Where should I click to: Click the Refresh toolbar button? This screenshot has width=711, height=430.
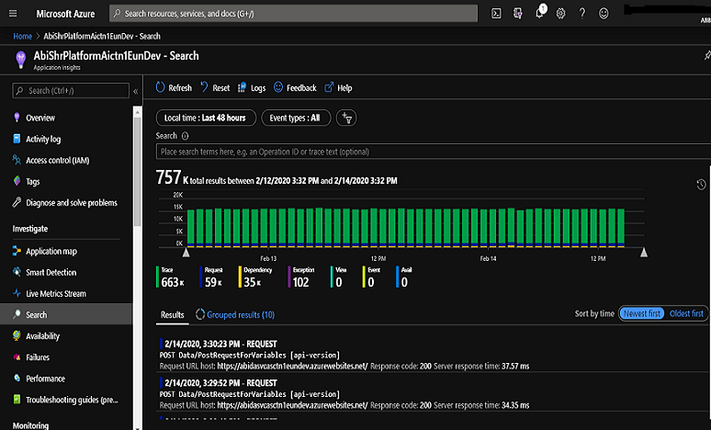pos(174,87)
